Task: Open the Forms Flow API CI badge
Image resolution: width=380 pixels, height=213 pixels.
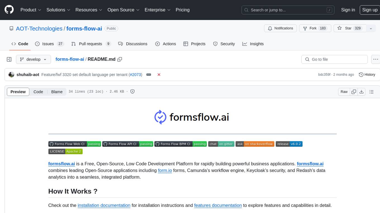Action: tap(128, 144)
